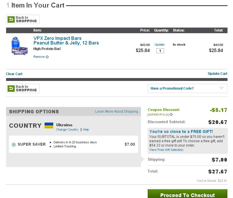Viewport: 233px width, 198px height.
Task: Expand the Have a Promotional Code dropdown
Action: point(187,88)
